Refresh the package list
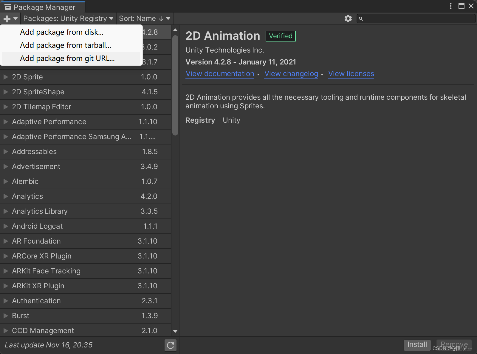 170,345
